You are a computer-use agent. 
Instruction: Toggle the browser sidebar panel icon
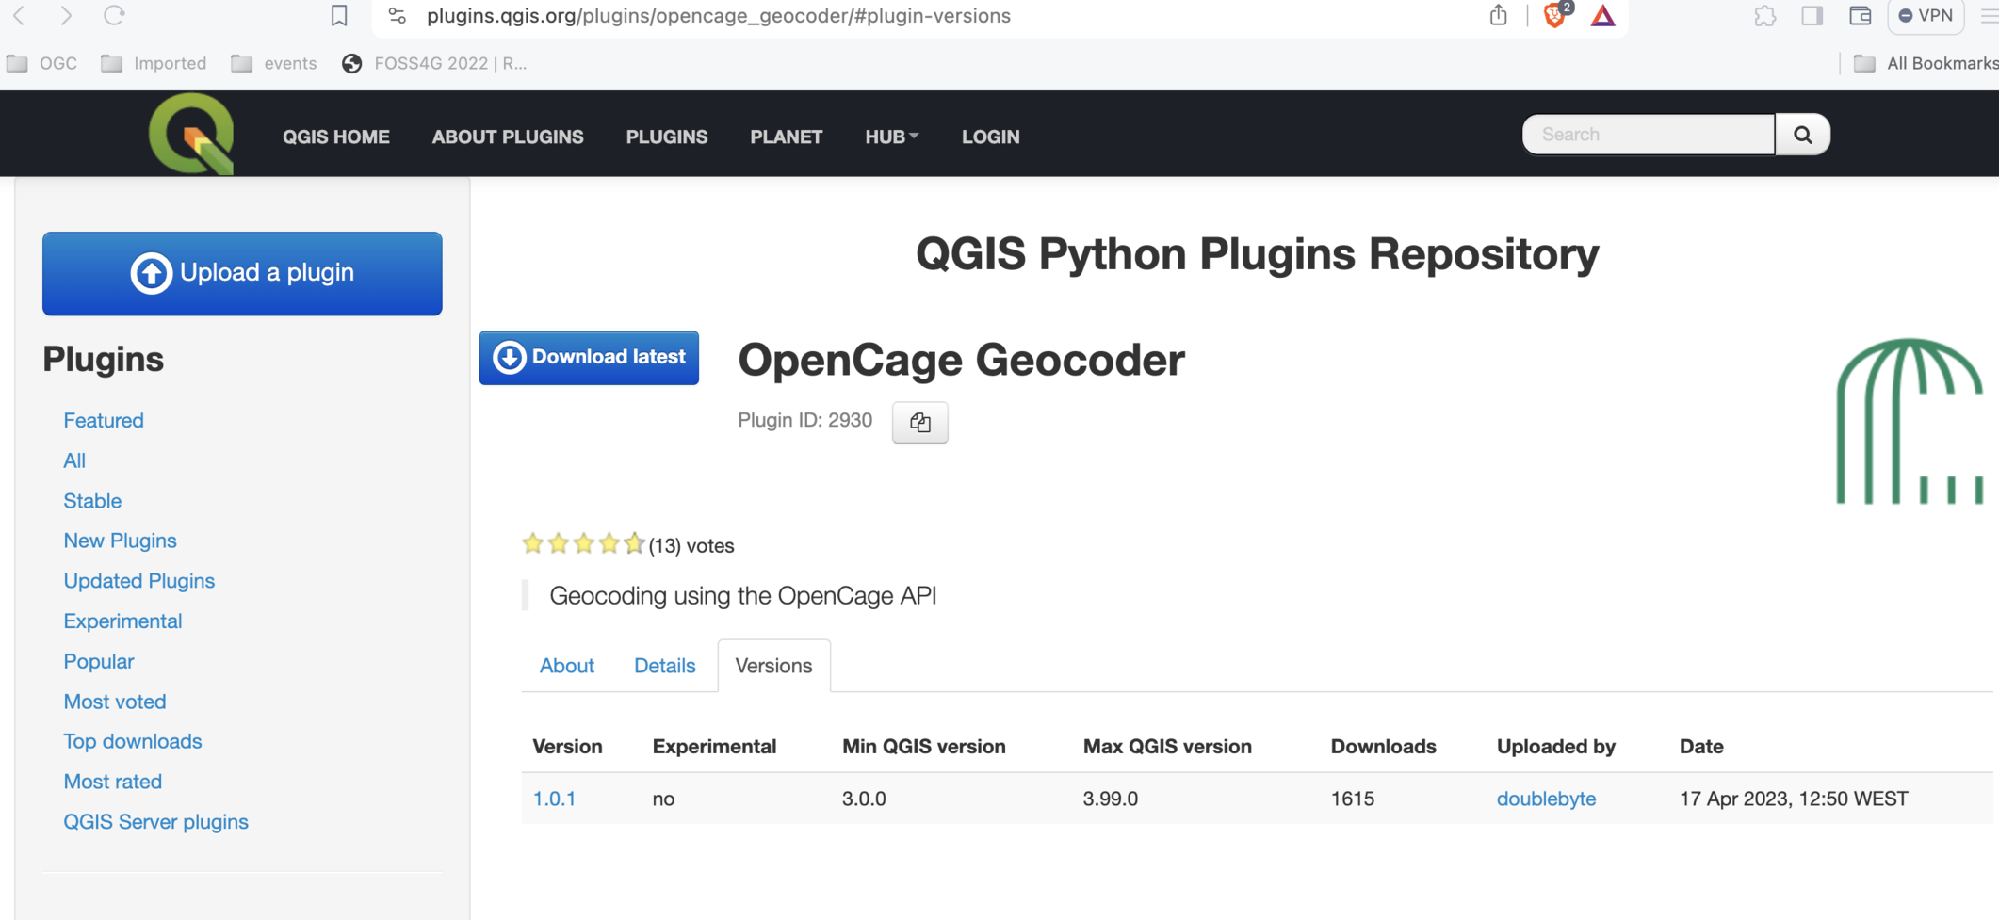(x=1812, y=16)
